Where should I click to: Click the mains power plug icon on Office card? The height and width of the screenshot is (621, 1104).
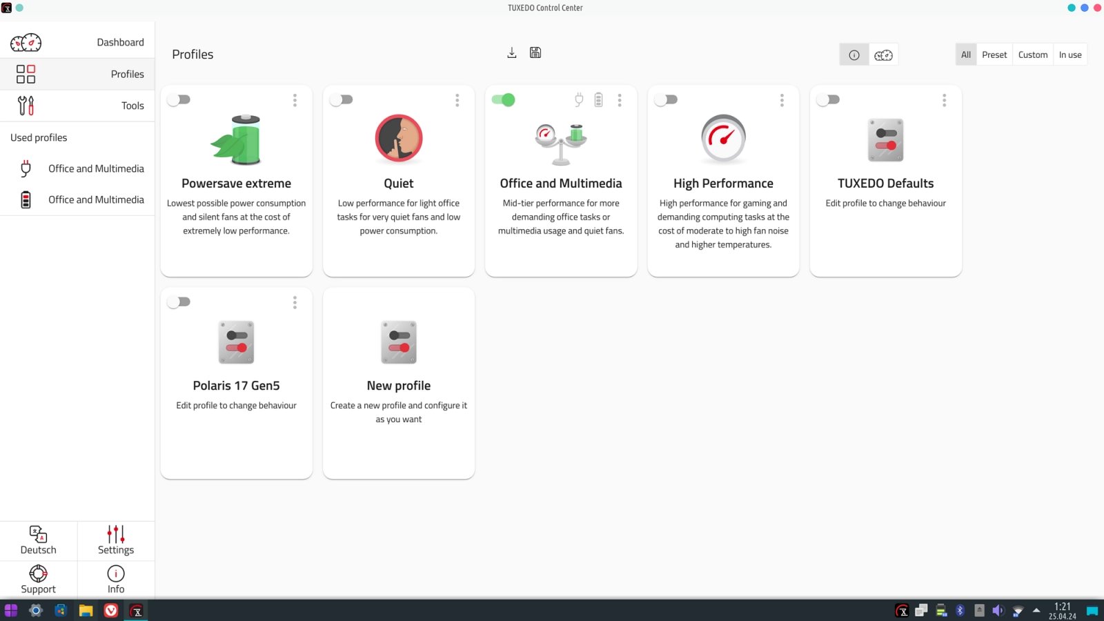coord(579,100)
